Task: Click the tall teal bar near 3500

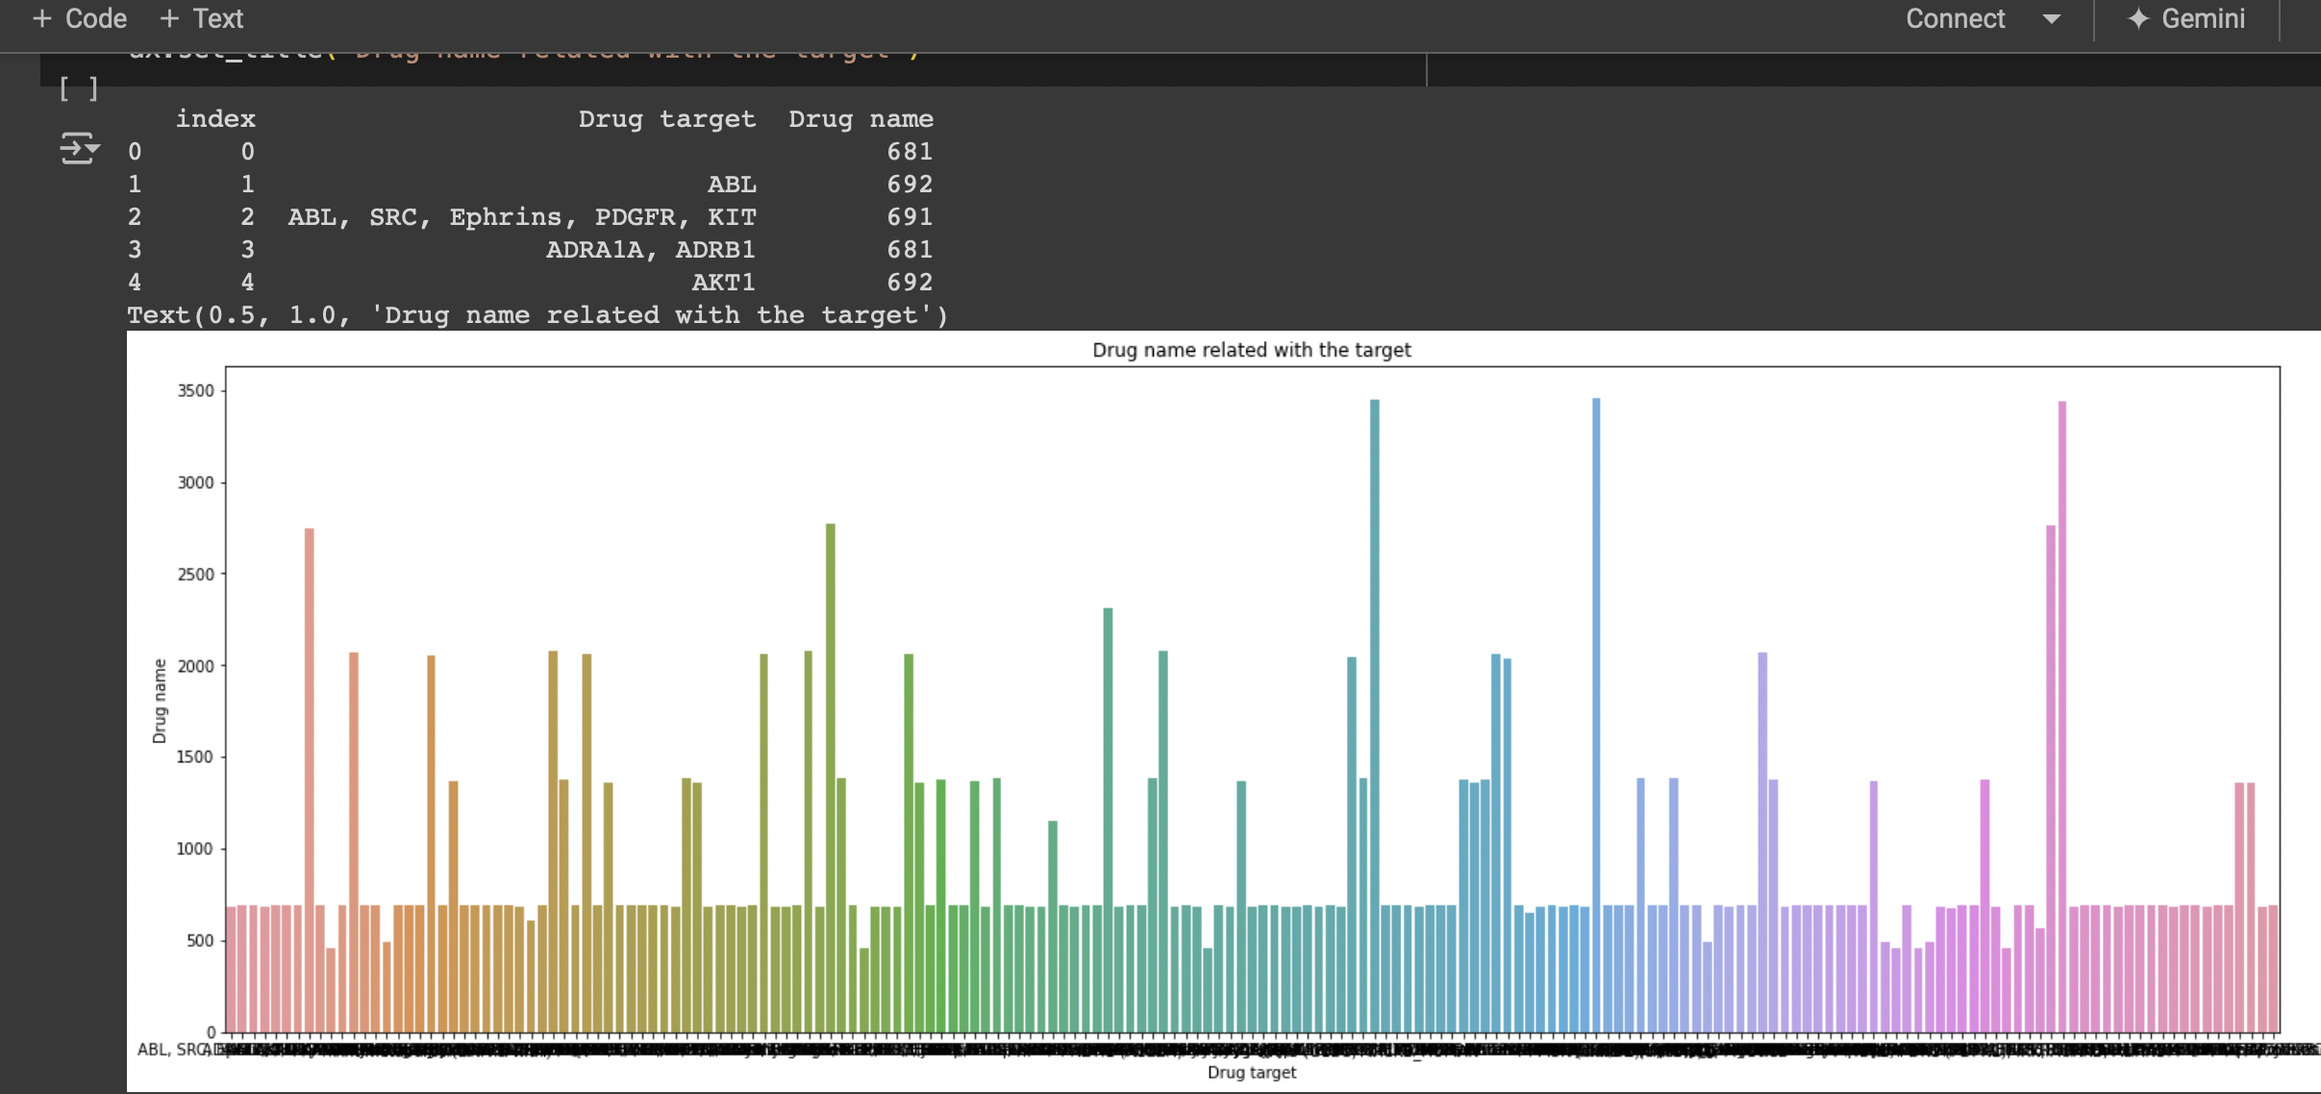Action: coord(1374,673)
